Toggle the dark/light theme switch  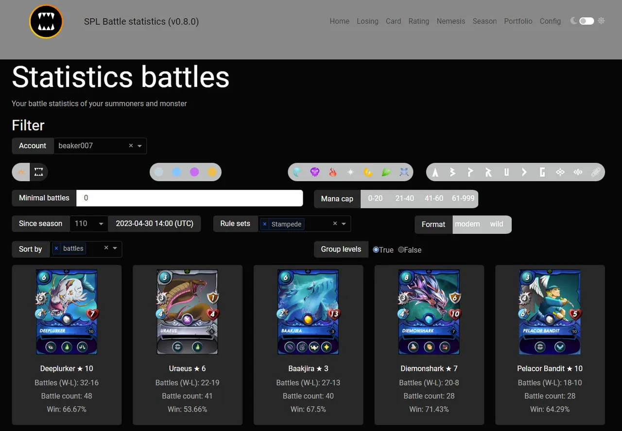(587, 21)
